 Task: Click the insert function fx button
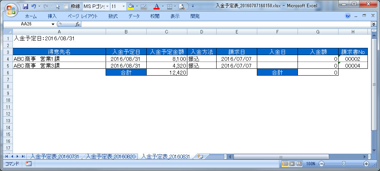78,24
